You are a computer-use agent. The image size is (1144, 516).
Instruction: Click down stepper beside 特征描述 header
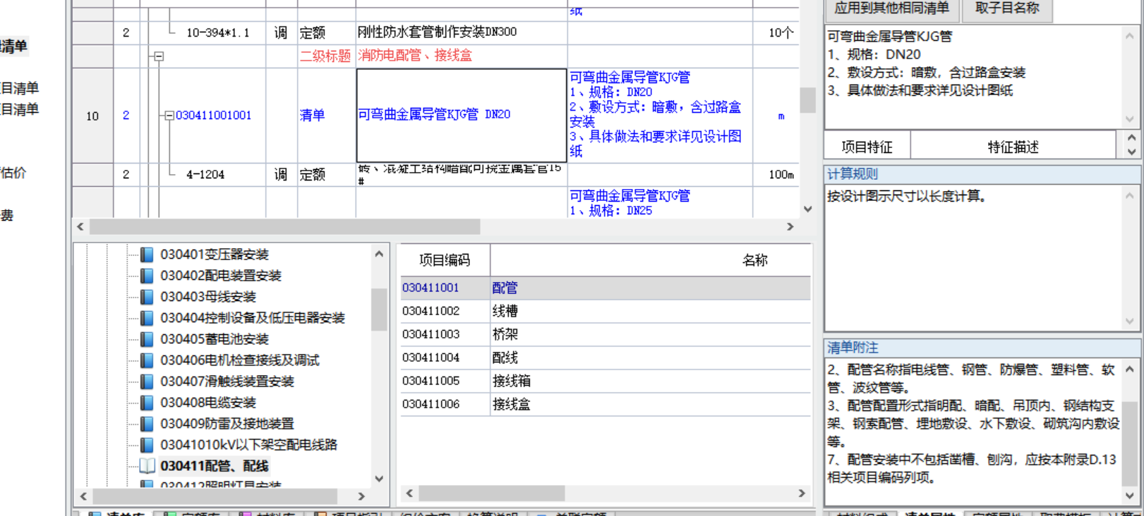pyautogui.click(x=1131, y=152)
